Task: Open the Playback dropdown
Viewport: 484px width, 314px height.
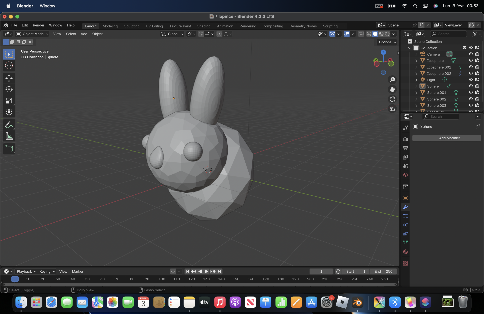Action: [x=26, y=271]
